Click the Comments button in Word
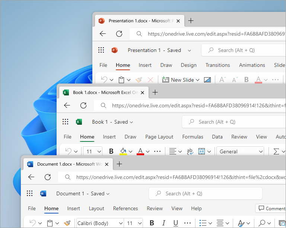Viewport: 286px width, 228px height. coord(271,208)
